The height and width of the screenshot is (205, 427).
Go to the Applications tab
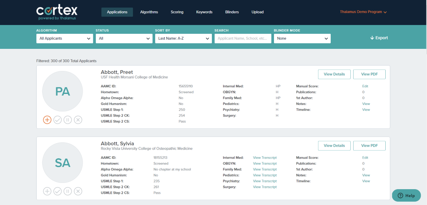(x=117, y=12)
